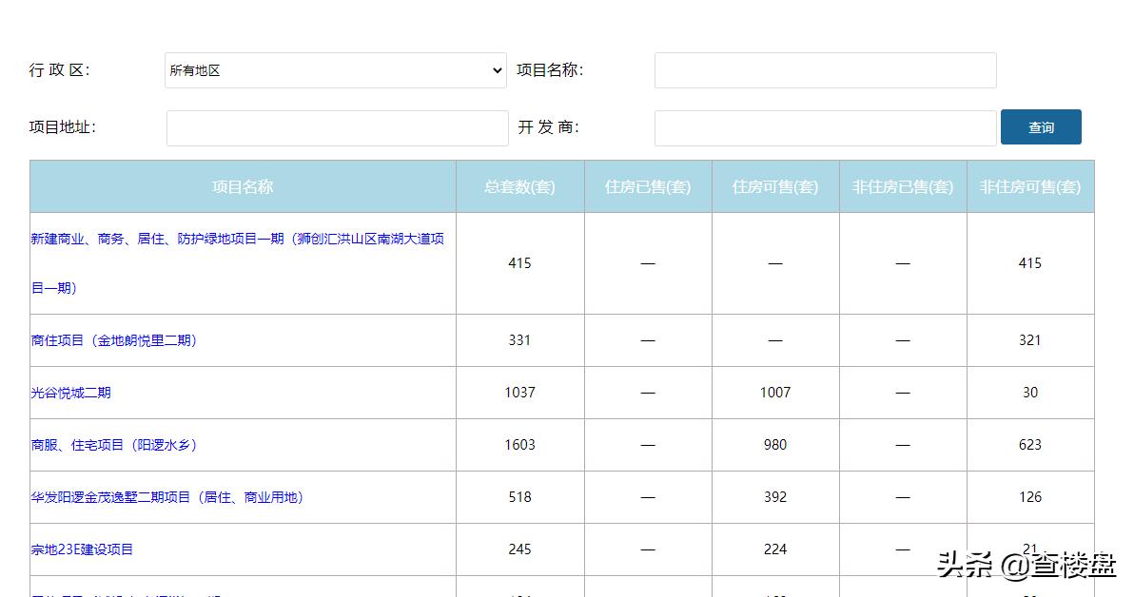Select total units value 1603
The width and height of the screenshot is (1134, 597).
click(x=520, y=445)
